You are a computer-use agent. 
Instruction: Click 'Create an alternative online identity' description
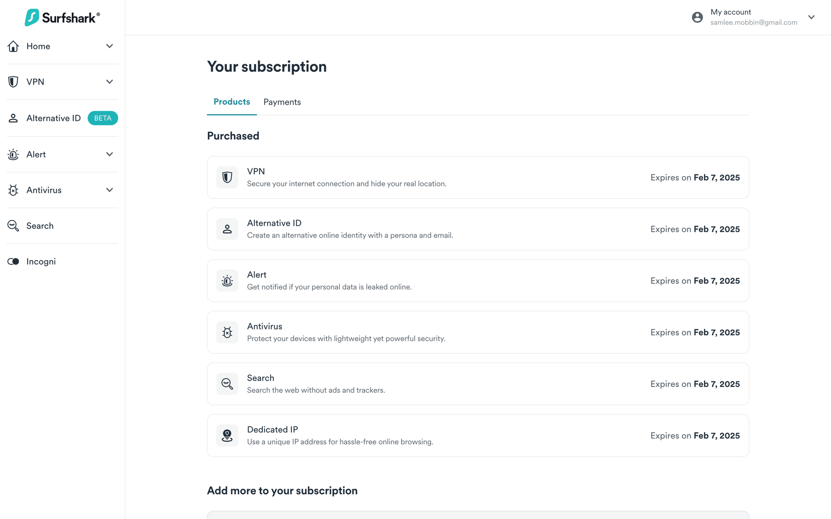350,235
